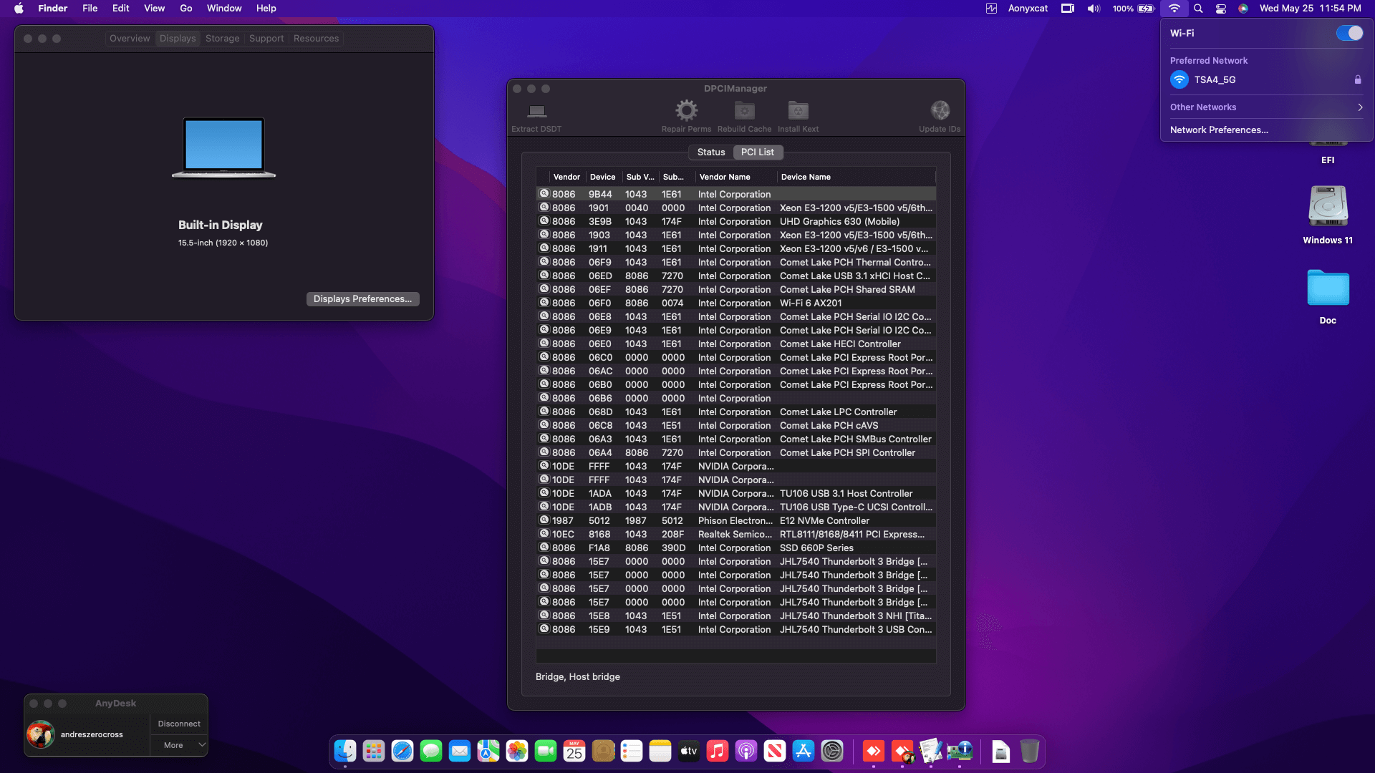
Task: Open the Apple menu
Action: pos(19,9)
